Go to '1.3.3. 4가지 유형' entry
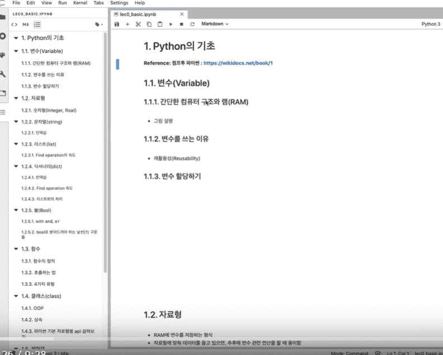This screenshot has width=443, height=355. (x=38, y=285)
